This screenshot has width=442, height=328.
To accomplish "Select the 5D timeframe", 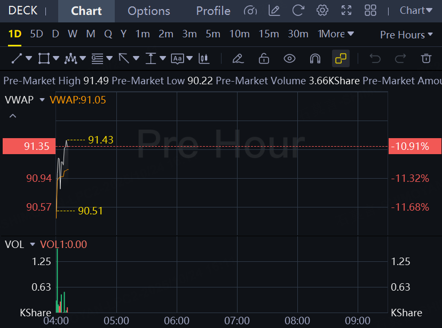I will [x=36, y=34].
